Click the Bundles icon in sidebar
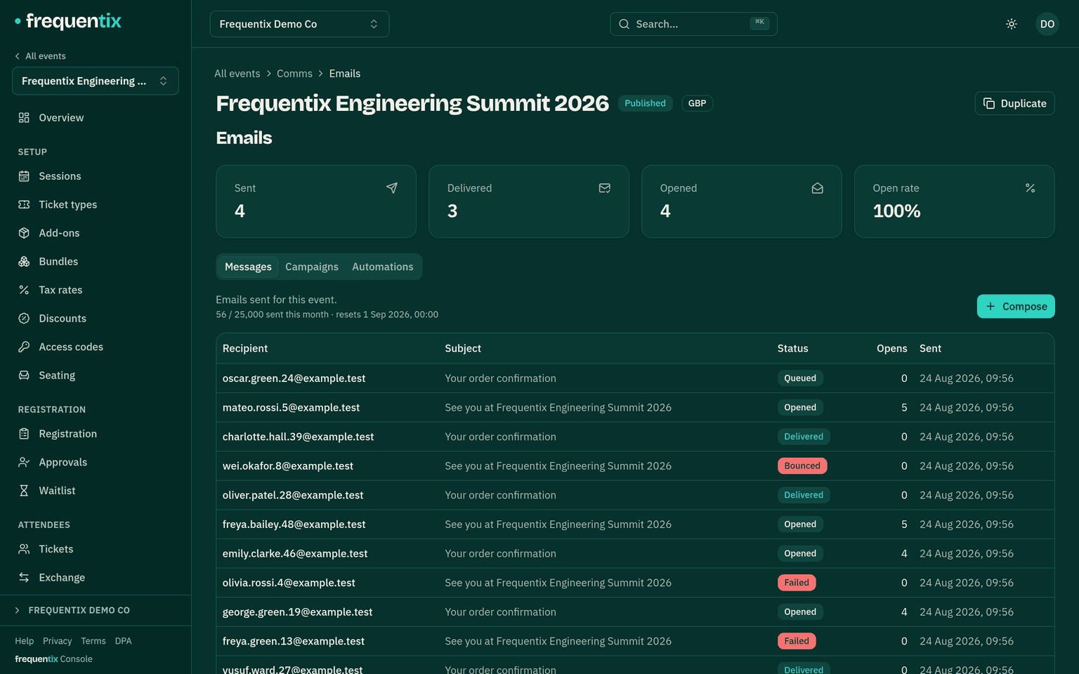This screenshot has width=1079, height=674. click(24, 261)
